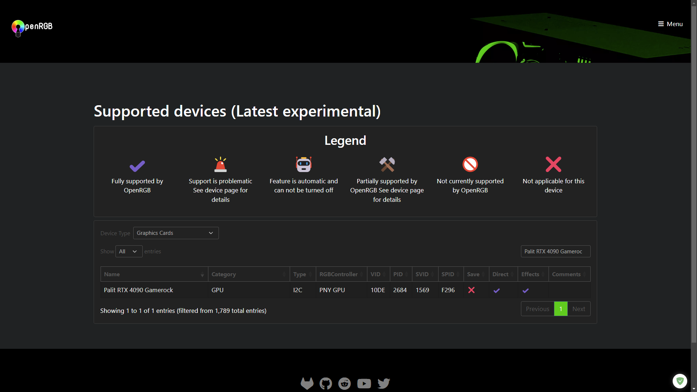Sort table by PID column

point(401,274)
